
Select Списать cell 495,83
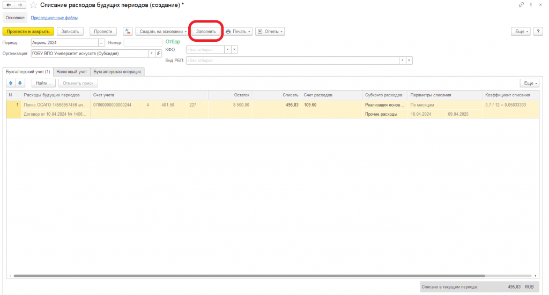pyautogui.click(x=276, y=105)
